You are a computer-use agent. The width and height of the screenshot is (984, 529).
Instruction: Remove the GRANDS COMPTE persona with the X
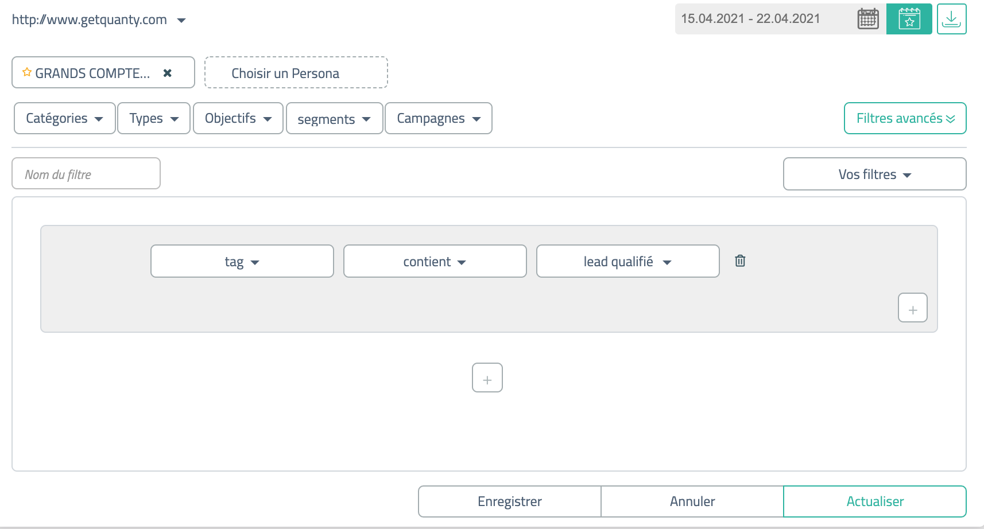pyautogui.click(x=168, y=73)
